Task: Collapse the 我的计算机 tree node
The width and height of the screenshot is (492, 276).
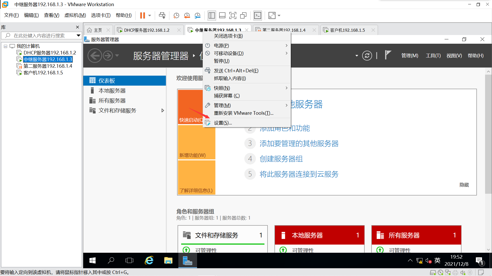Action: click(x=5, y=46)
